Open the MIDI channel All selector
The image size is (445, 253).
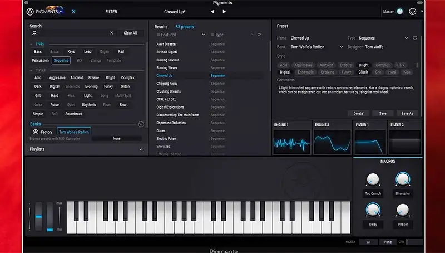[369, 242]
